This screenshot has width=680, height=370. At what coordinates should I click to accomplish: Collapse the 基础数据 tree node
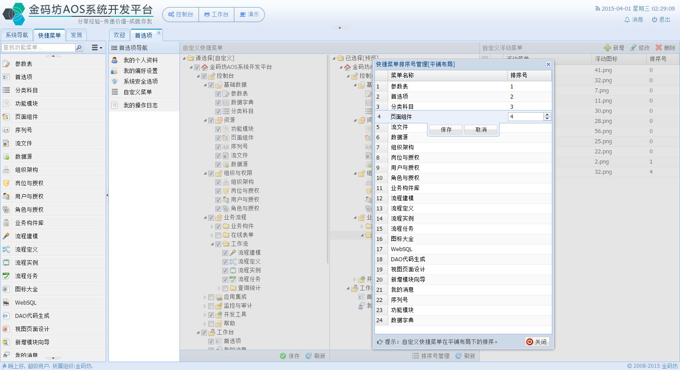(205, 85)
